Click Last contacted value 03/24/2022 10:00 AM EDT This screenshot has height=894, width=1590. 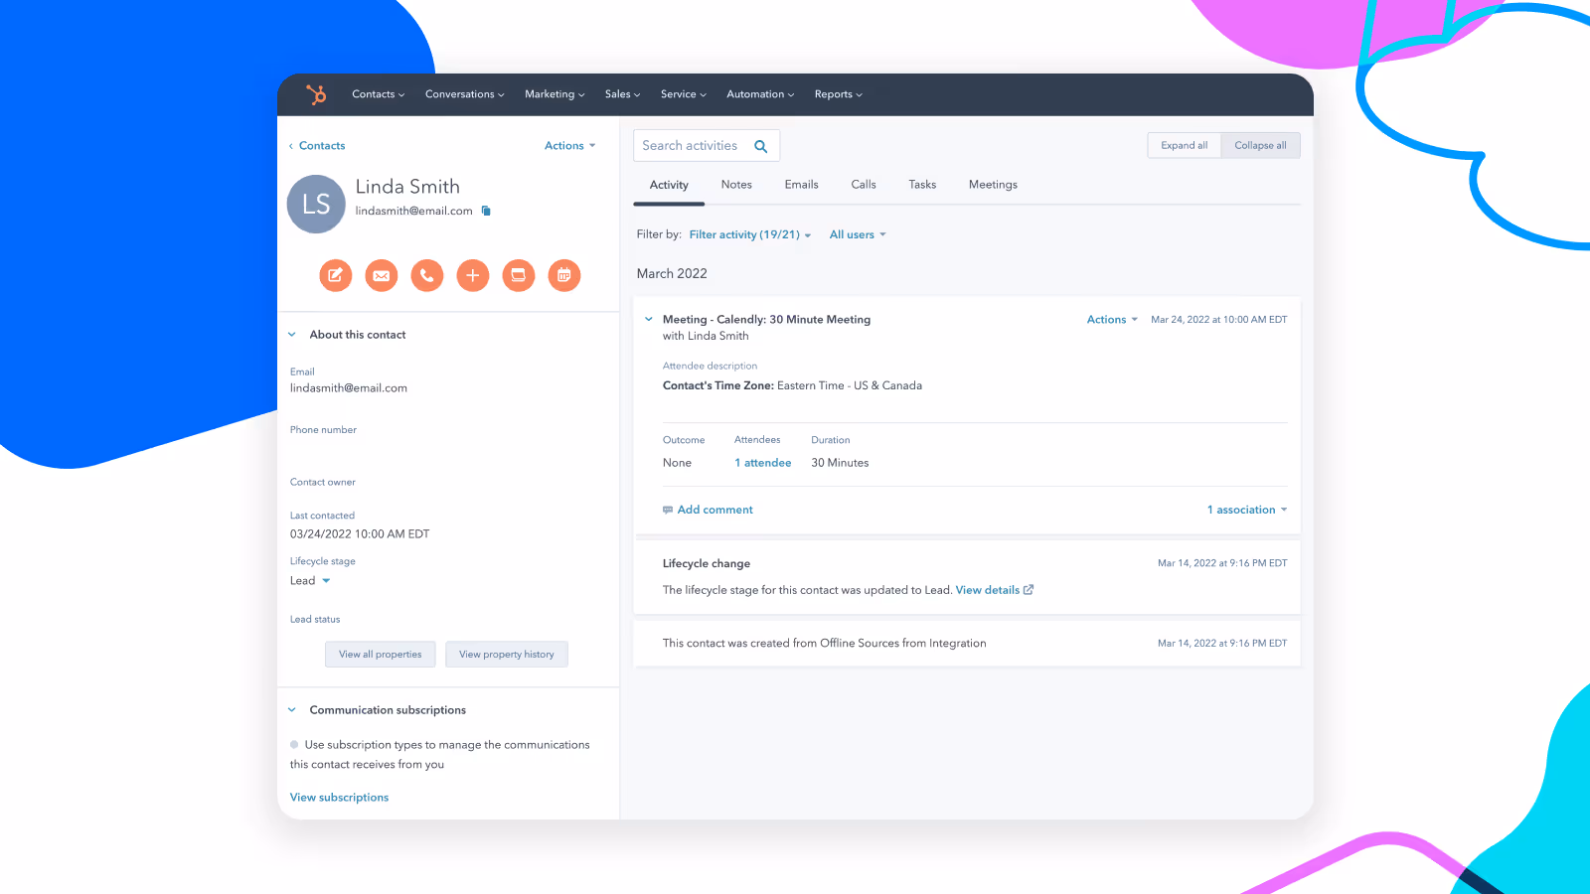click(x=360, y=534)
